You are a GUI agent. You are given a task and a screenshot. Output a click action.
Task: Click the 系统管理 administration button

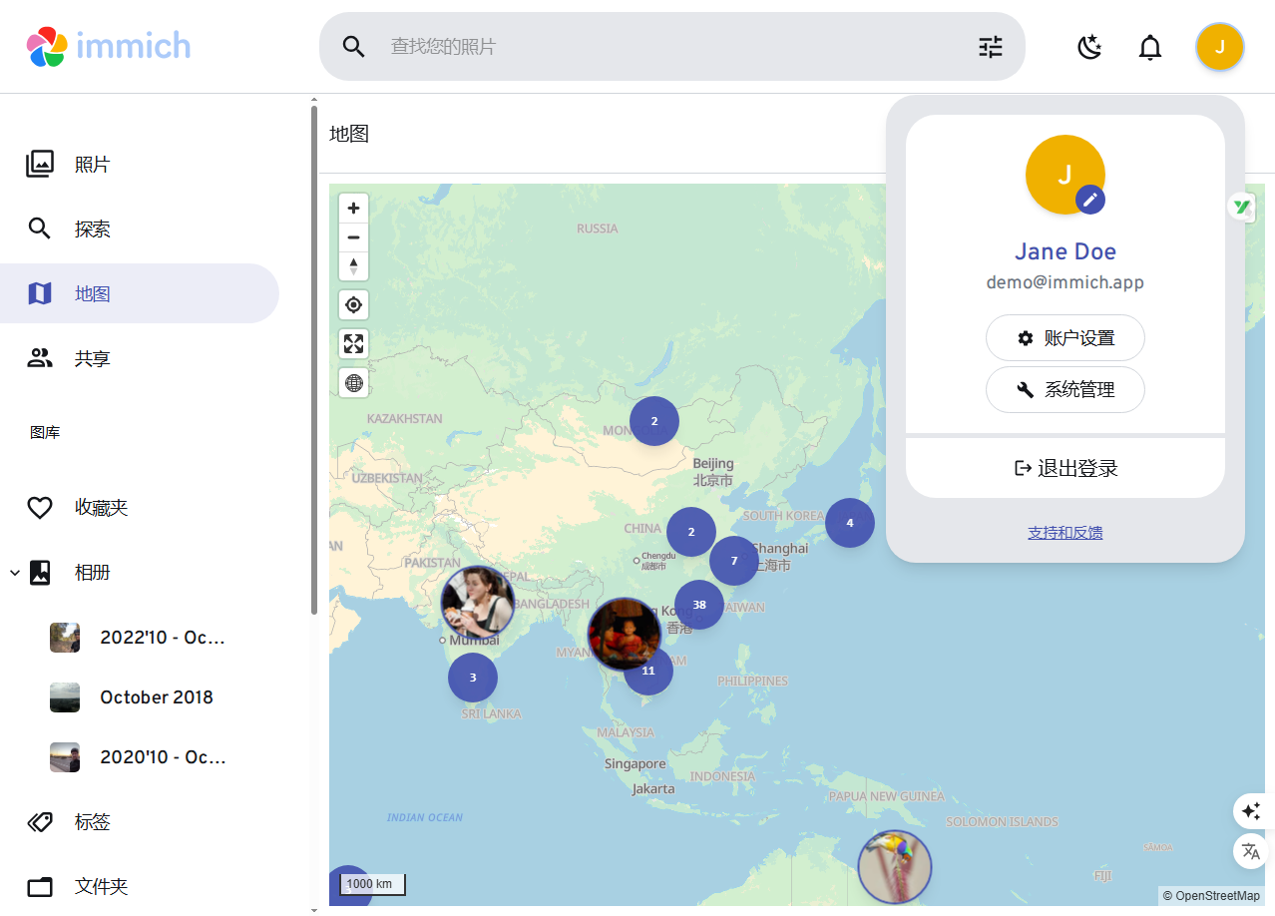pos(1064,390)
